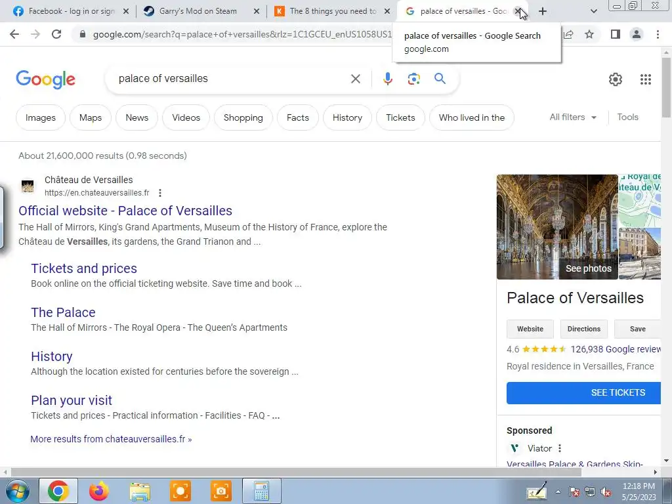The image size is (672, 504).
Task: Bookmark this page with the star icon
Action: click(x=589, y=34)
